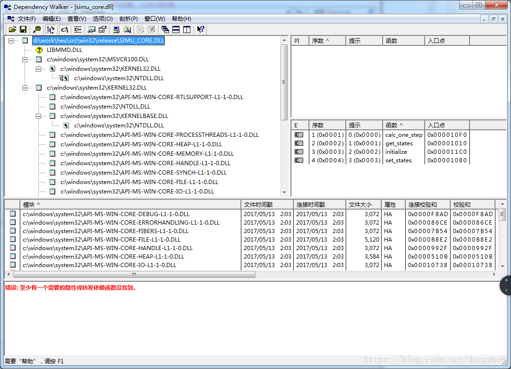Collapse the MSVCR100.DLL tree node
Screen dimensions: 511x369
pyautogui.click(x=25, y=59)
